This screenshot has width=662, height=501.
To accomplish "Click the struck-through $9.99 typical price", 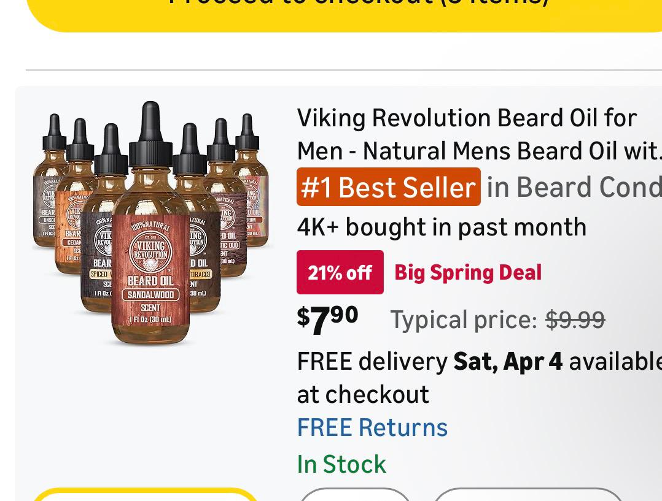I will coord(575,319).
